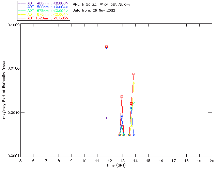The image size is (218, 174).
Task: Click the x-axis tick label 12
Action: (110, 161)
